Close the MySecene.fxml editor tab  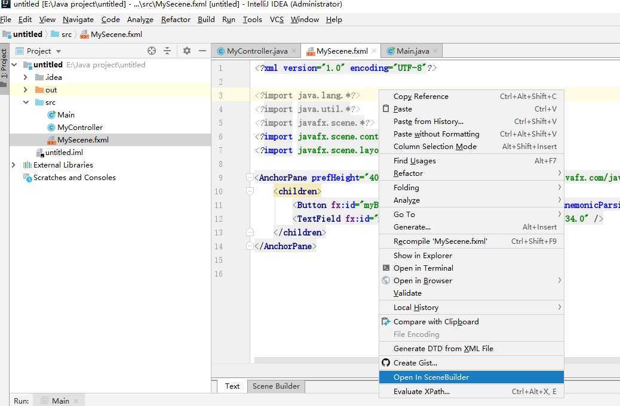tap(374, 51)
